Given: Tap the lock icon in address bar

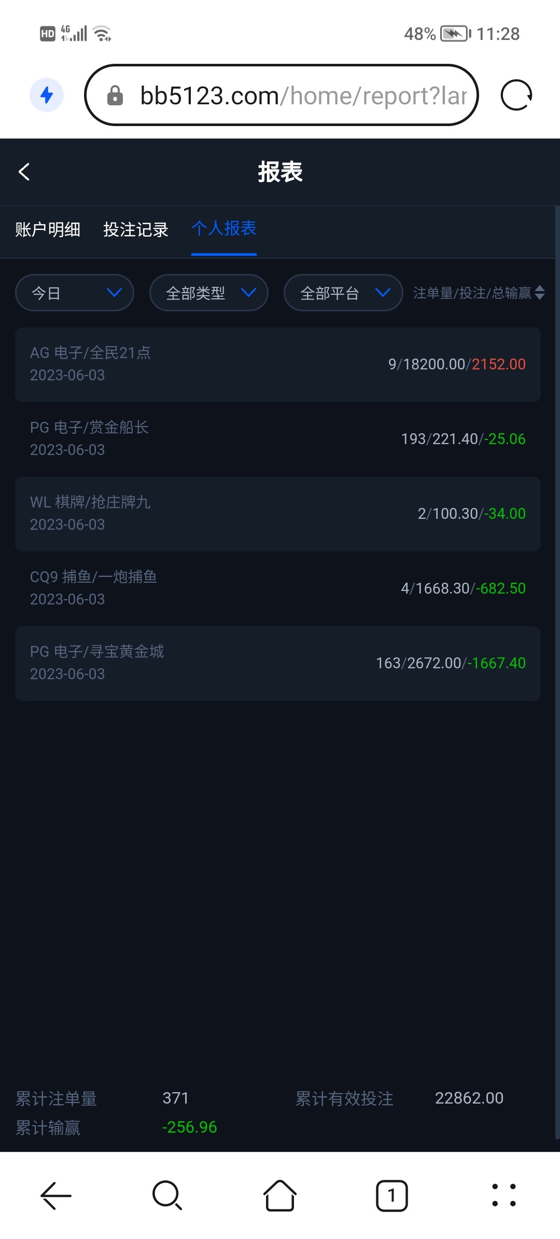Looking at the screenshot, I should (x=115, y=95).
